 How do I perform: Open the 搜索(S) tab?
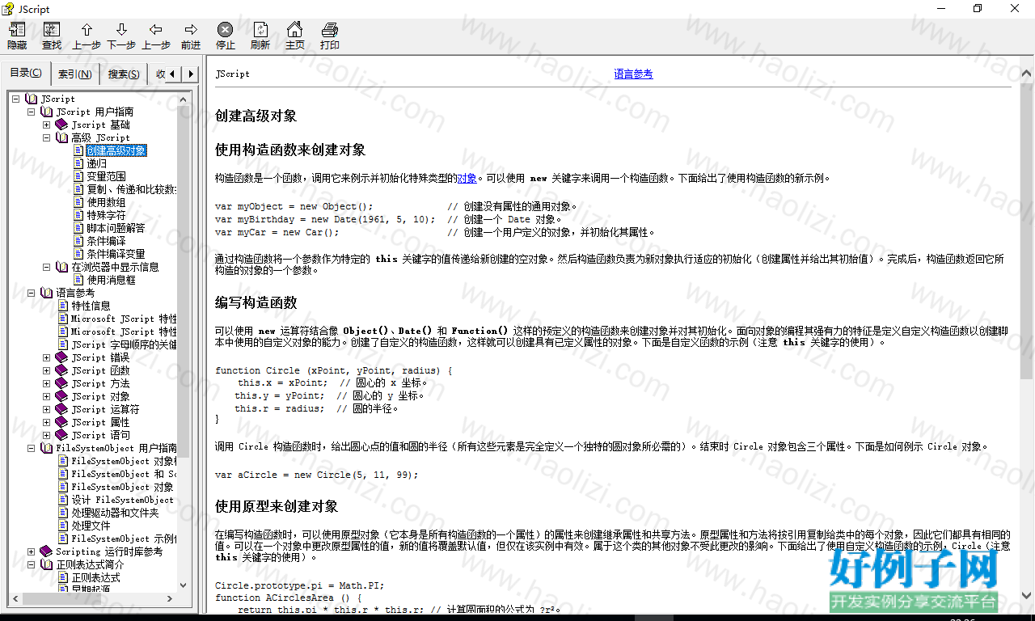click(x=124, y=74)
